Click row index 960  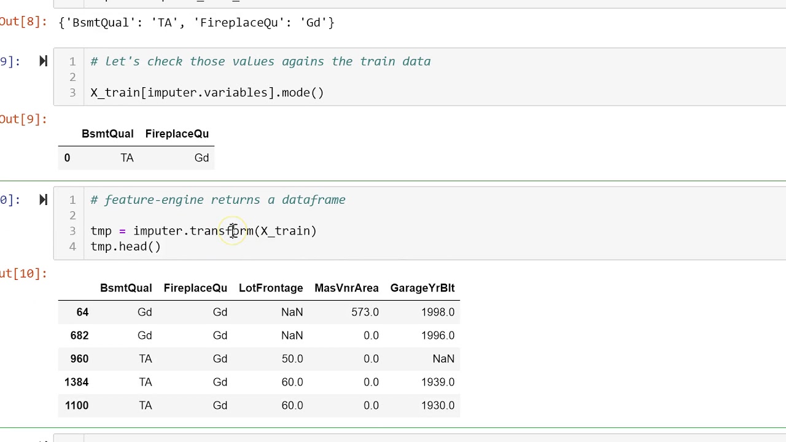(x=79, y=359)
